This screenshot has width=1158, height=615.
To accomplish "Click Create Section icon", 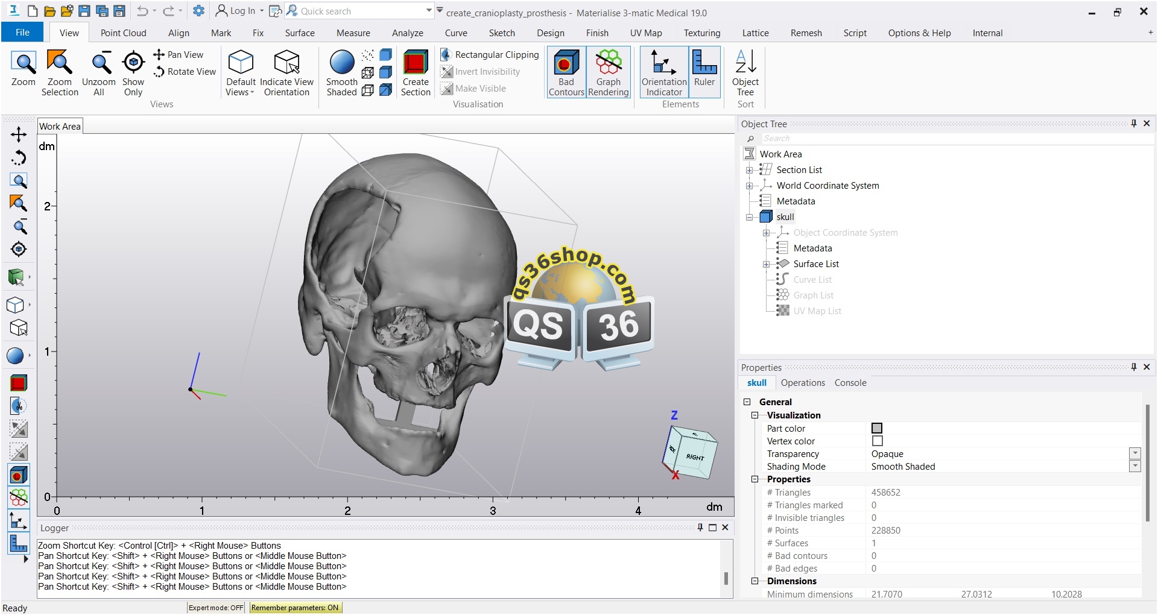I will click(416, 73).
